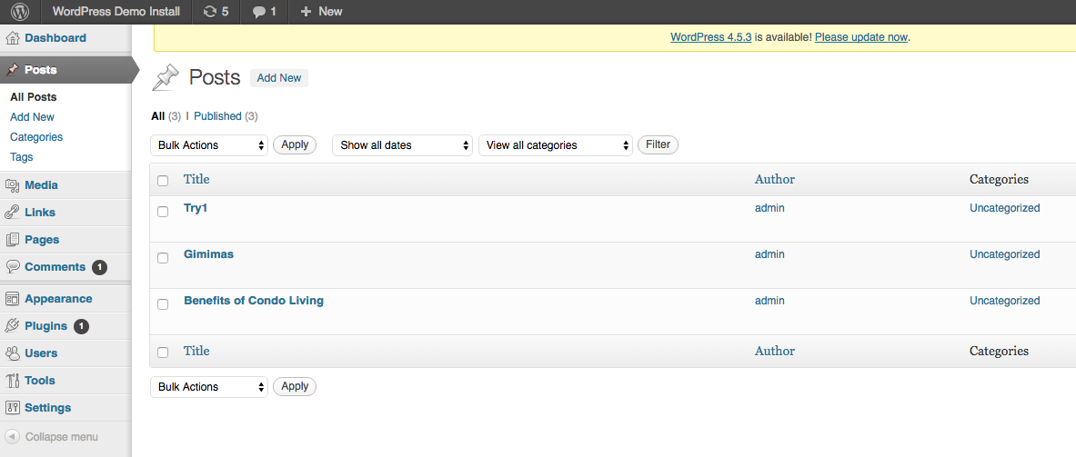Click the Comments speech bubble sidebar icon

pyautogui.click(x=13, y=267)
